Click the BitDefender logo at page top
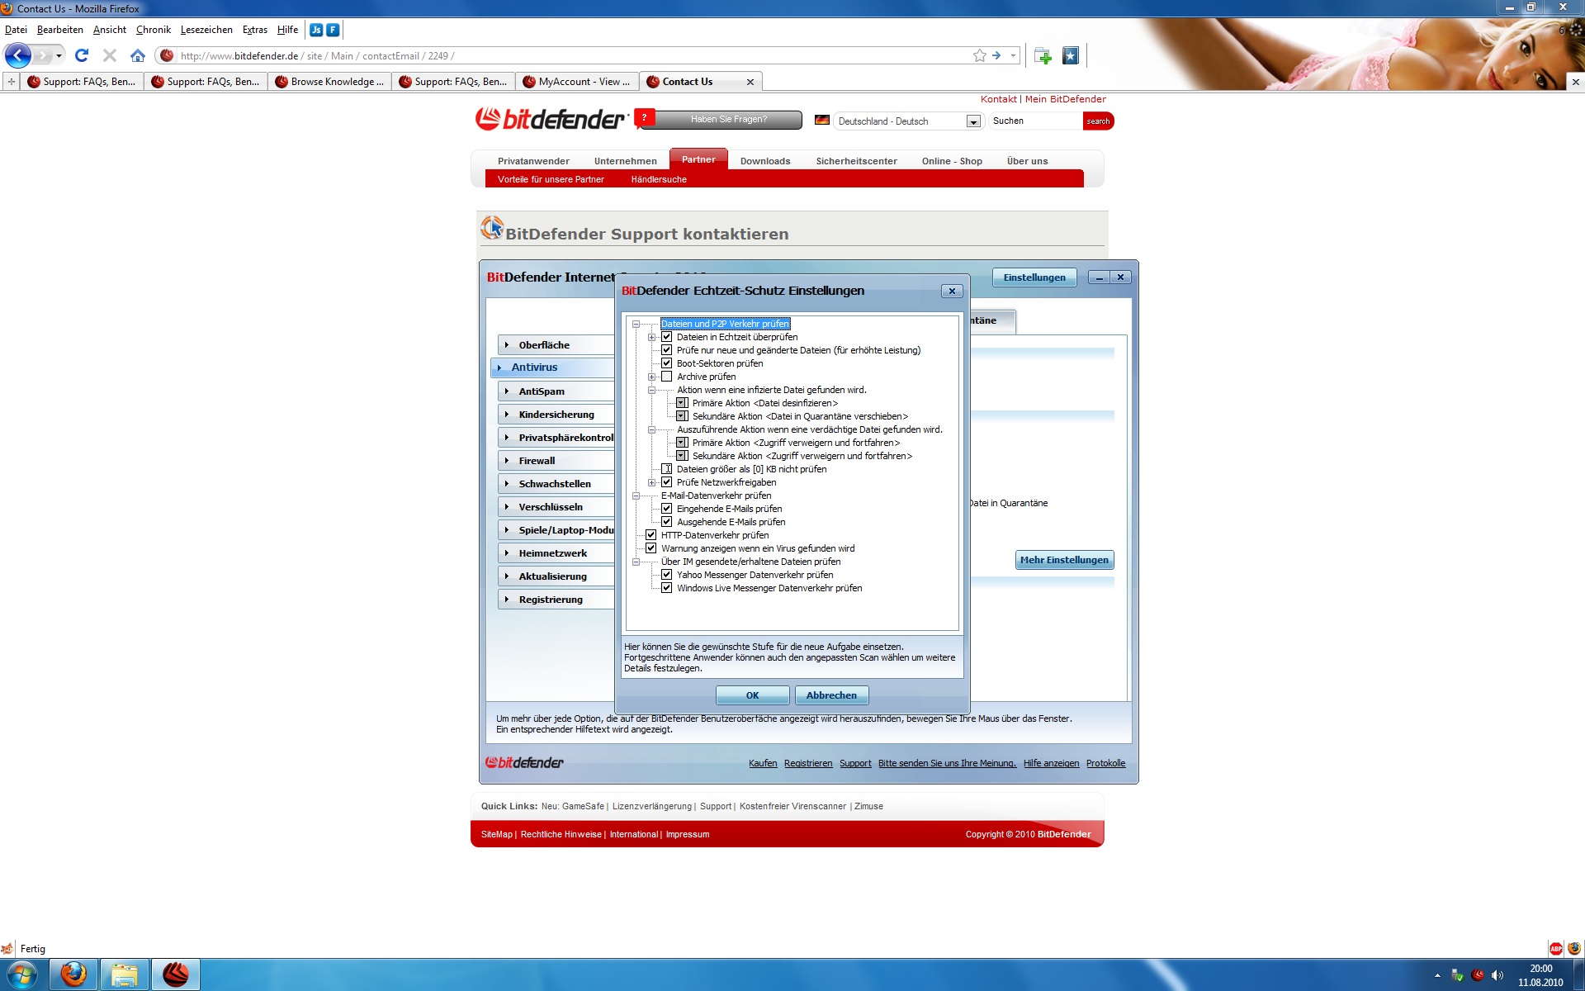Screen dimensions: 1585x991 pyautogui.click(x=551, y=119)
